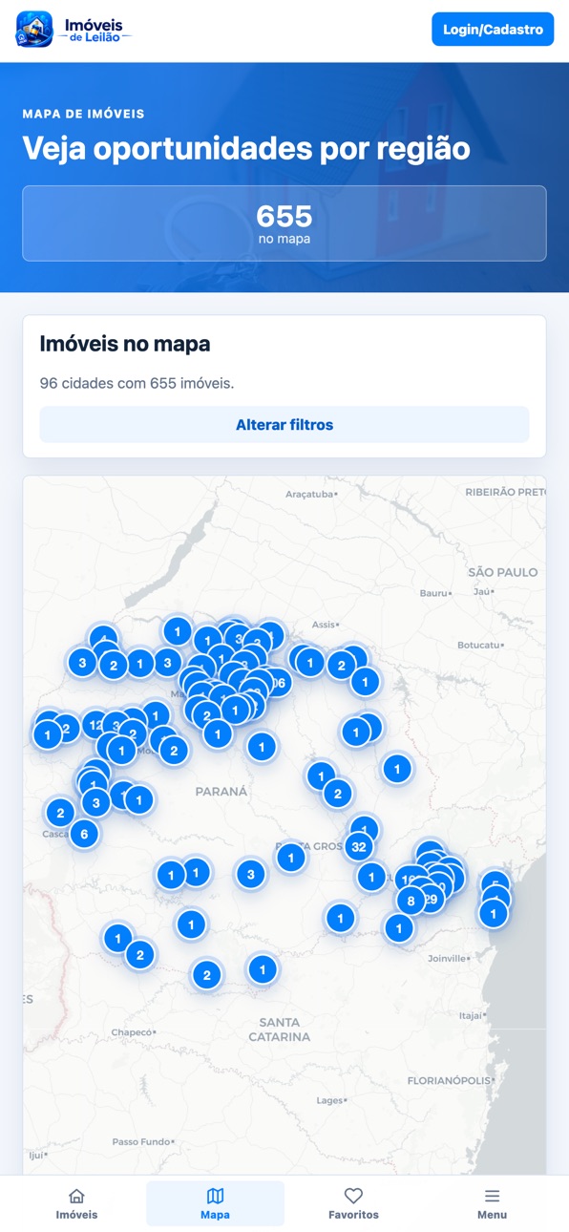Click the lone marker 3 west of Ponta Grossa

(250, 873)
